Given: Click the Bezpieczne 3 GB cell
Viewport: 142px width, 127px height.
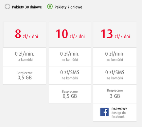Looking at the screenshot, I should click(x=115, y=94).
